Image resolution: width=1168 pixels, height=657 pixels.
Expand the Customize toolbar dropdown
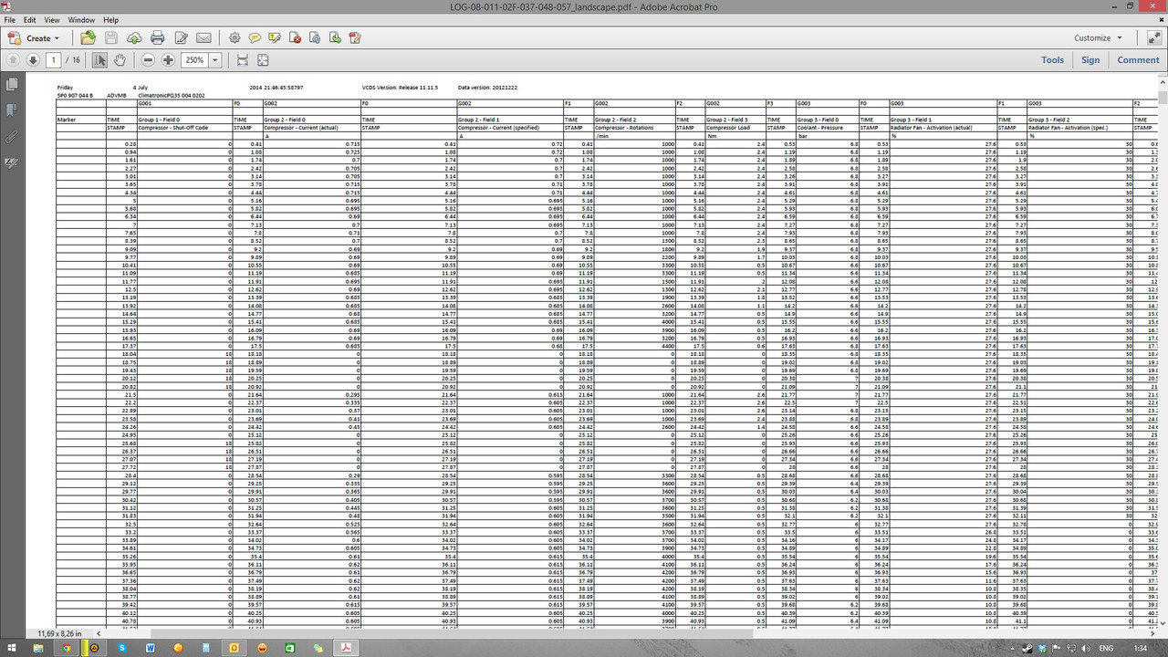(1098, 38)
